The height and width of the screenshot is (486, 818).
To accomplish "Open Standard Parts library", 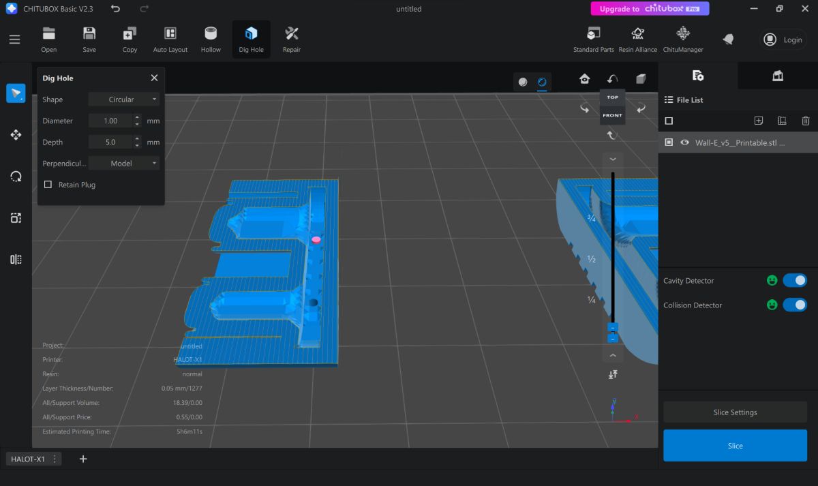I will (594, 39).
